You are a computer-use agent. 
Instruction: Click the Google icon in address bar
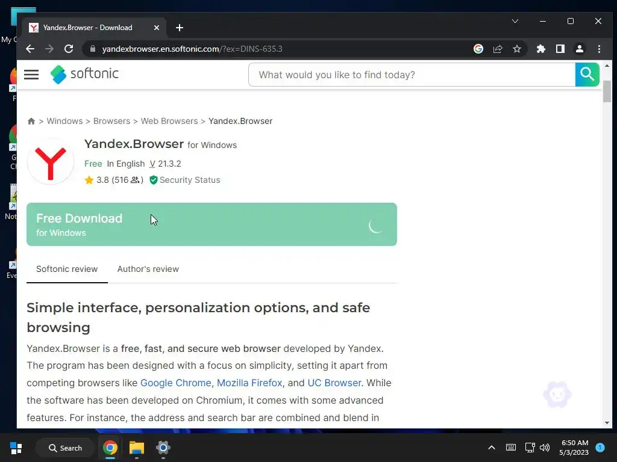click(478, 49)
